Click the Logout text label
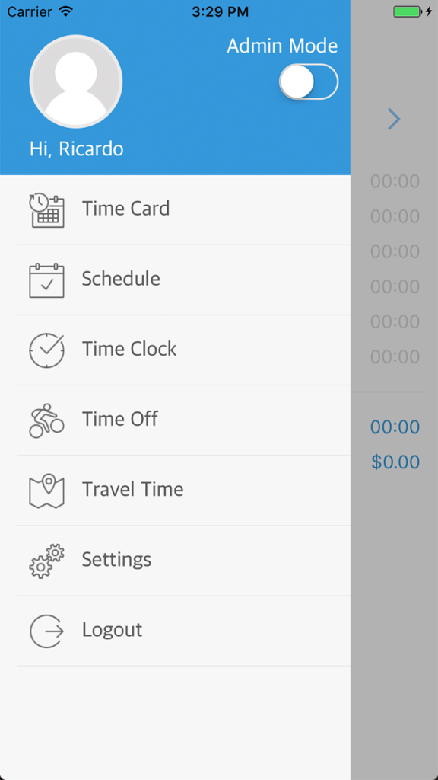438x780 pixels. click(x=112, y=630)
